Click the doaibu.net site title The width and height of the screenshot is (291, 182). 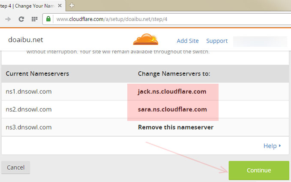coord(26,40)
